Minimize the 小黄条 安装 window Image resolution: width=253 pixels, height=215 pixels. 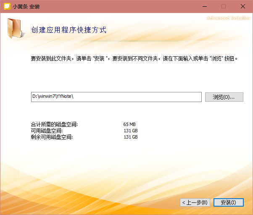[205, 6]
